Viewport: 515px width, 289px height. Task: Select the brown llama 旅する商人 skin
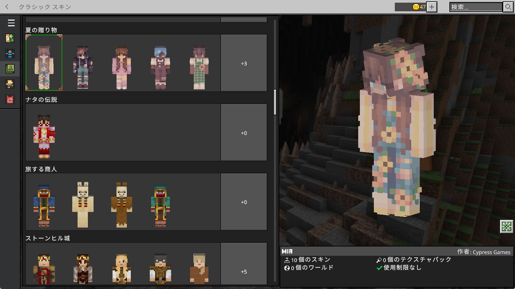122,205
